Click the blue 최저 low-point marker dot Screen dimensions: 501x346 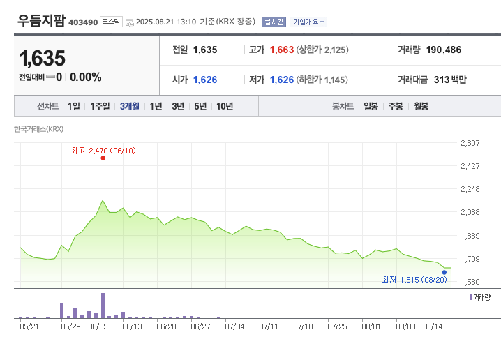coord(444,273)
